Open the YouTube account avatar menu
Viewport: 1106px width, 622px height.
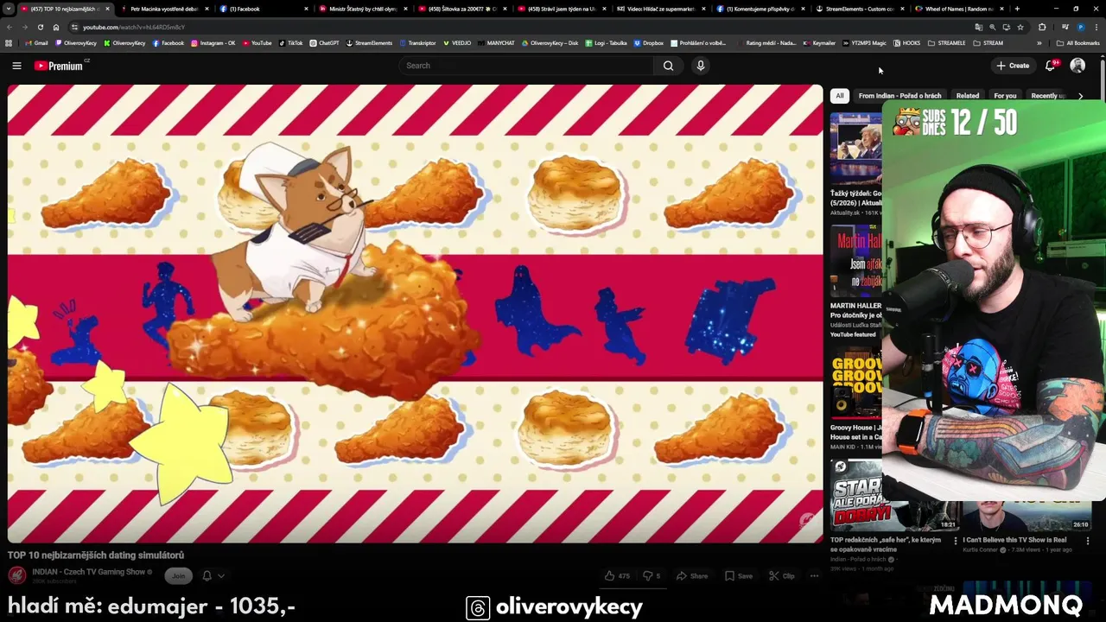point(1077,66)
